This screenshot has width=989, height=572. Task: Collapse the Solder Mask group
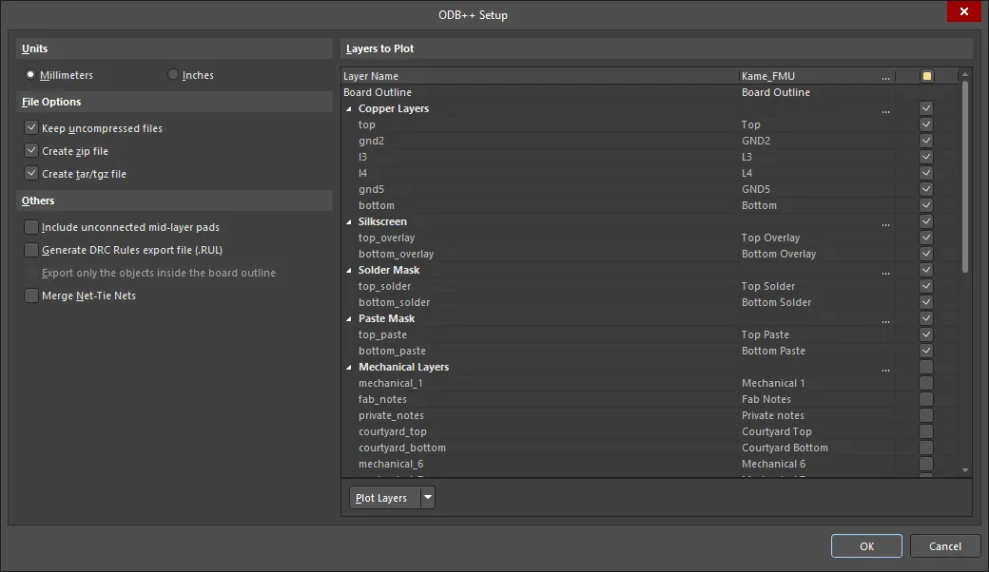[x=349, y=270]
